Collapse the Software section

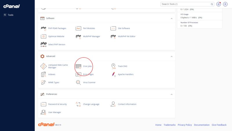[x=171, y=18]
